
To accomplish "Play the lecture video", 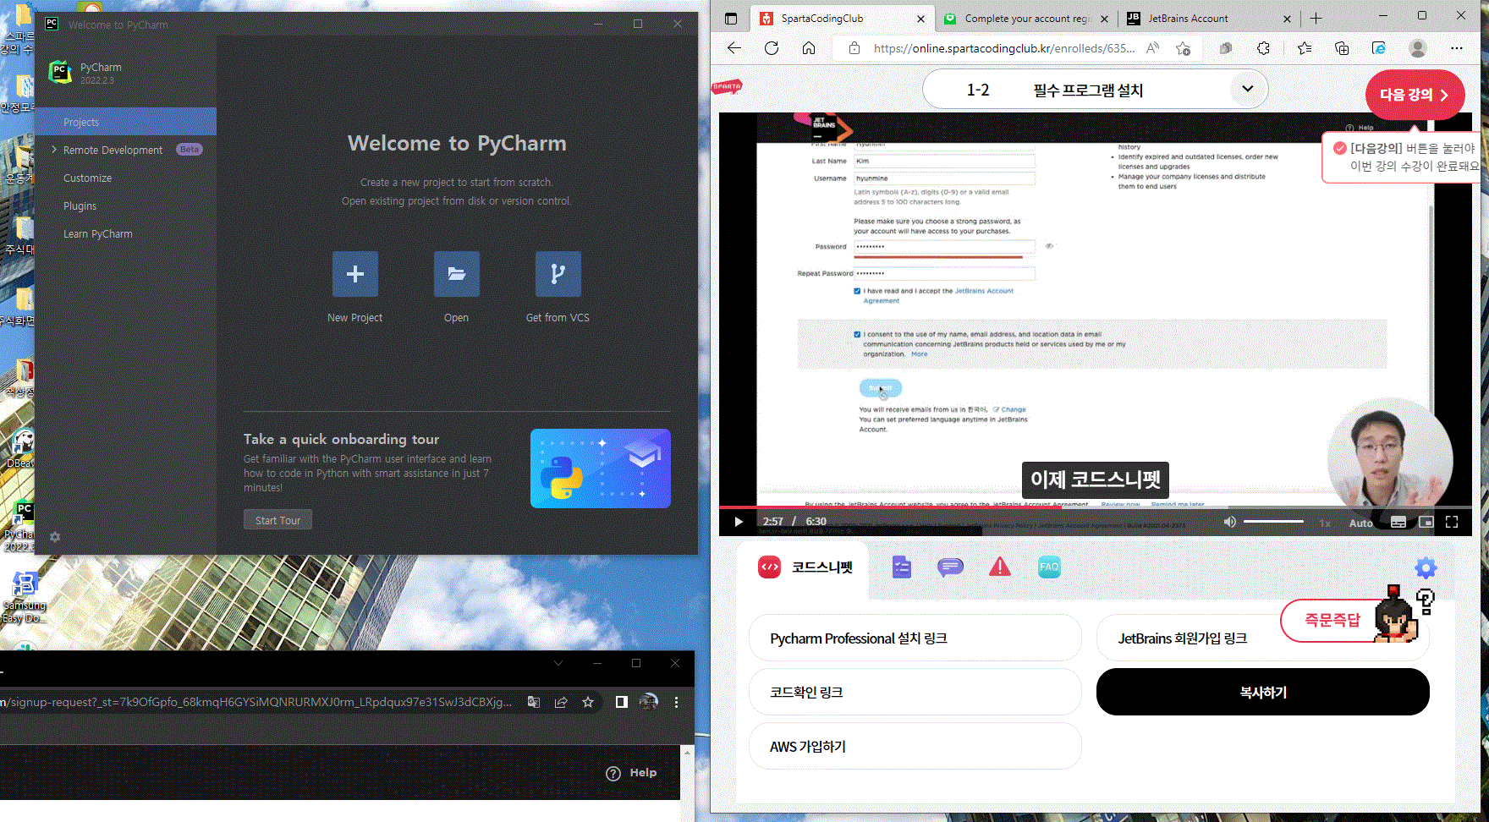I will point(739,522).
